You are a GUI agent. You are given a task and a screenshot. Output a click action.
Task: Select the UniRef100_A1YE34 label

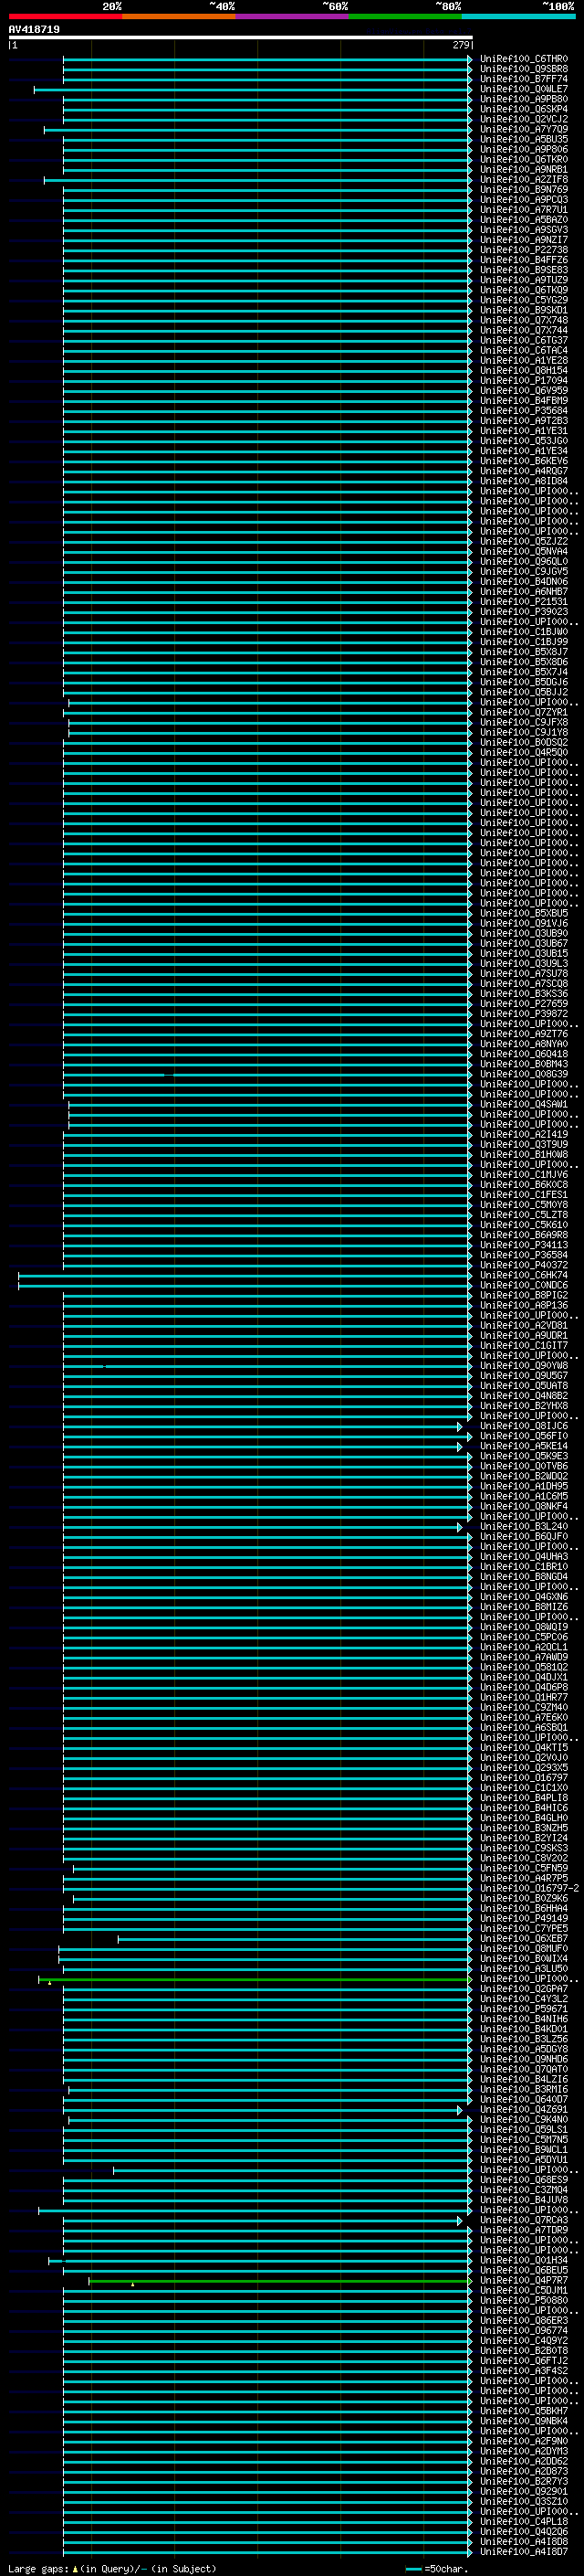(523, 451)
